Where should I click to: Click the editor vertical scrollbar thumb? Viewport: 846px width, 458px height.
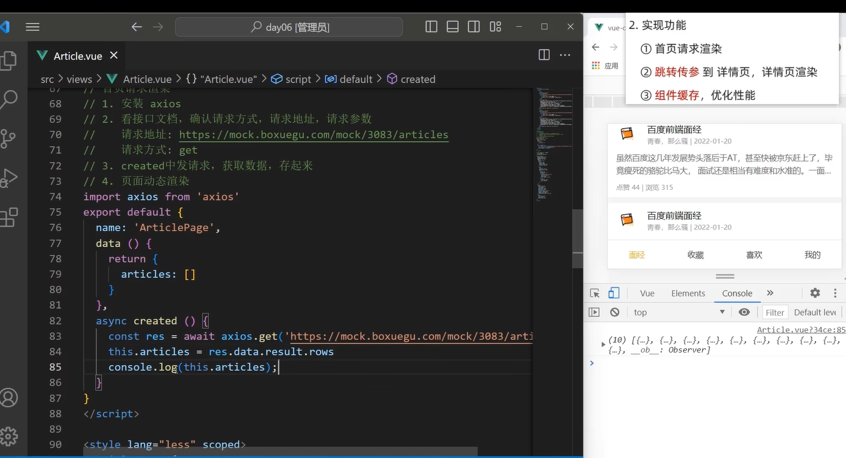point(577,239)
